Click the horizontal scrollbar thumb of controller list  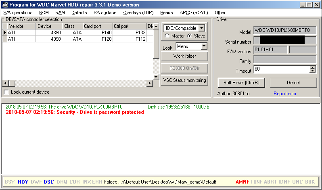point(12,84)
